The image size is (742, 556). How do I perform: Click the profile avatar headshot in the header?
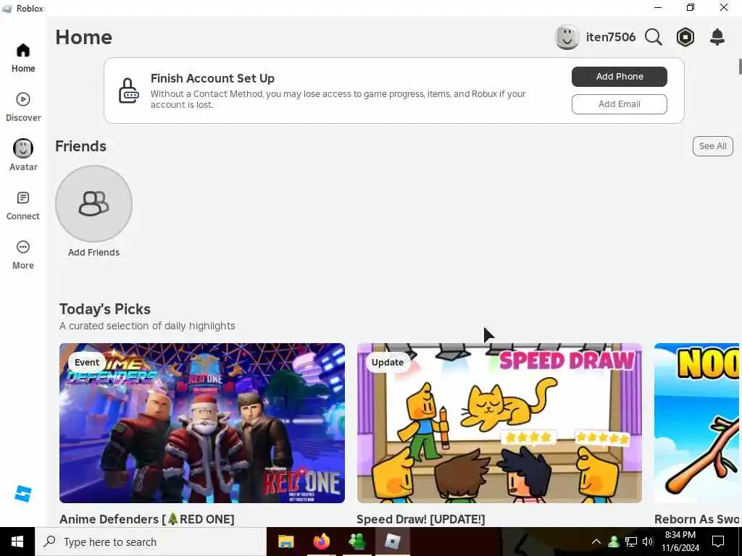click(567, 37)
